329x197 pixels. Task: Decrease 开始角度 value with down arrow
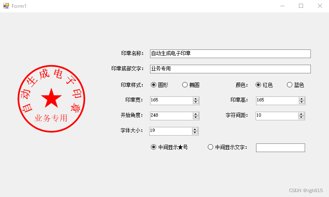(x=196, y=118)
